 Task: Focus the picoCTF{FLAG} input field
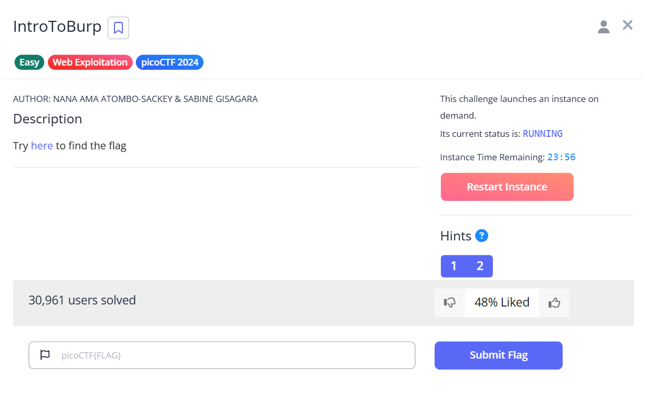(x=222, y=355)
